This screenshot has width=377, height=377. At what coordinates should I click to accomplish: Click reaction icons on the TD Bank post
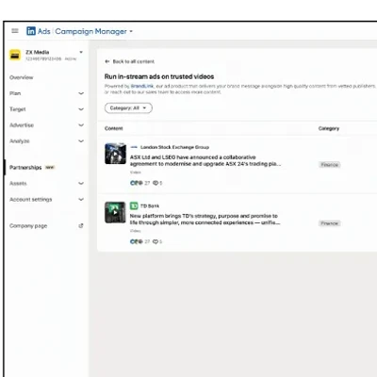(x=137, y=241)
